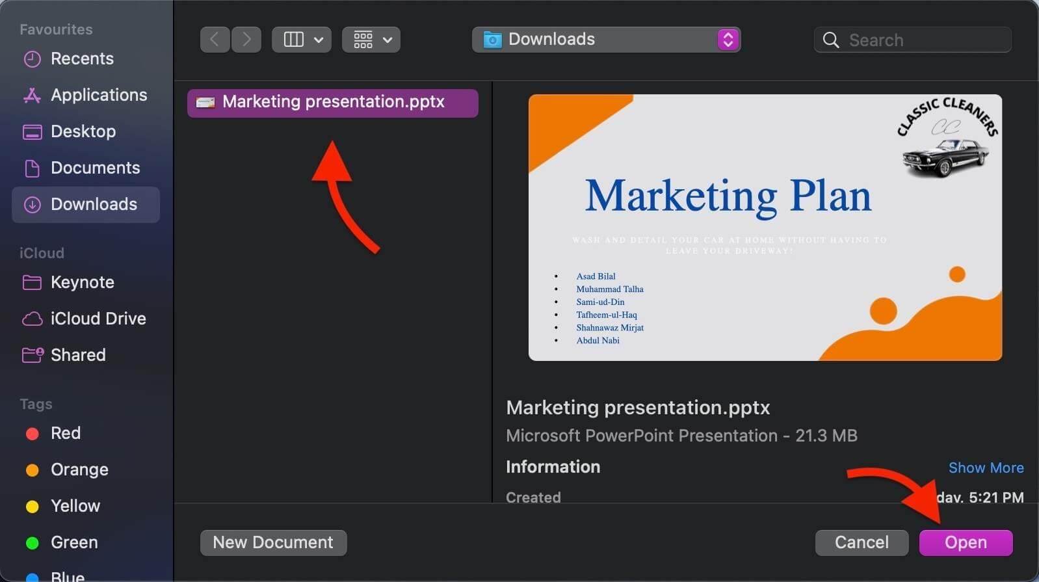This screenshot has width=1039, height=582.
Task: Select Documents in the sidebar
Action: pyautogui.click(x=86, y=168)
